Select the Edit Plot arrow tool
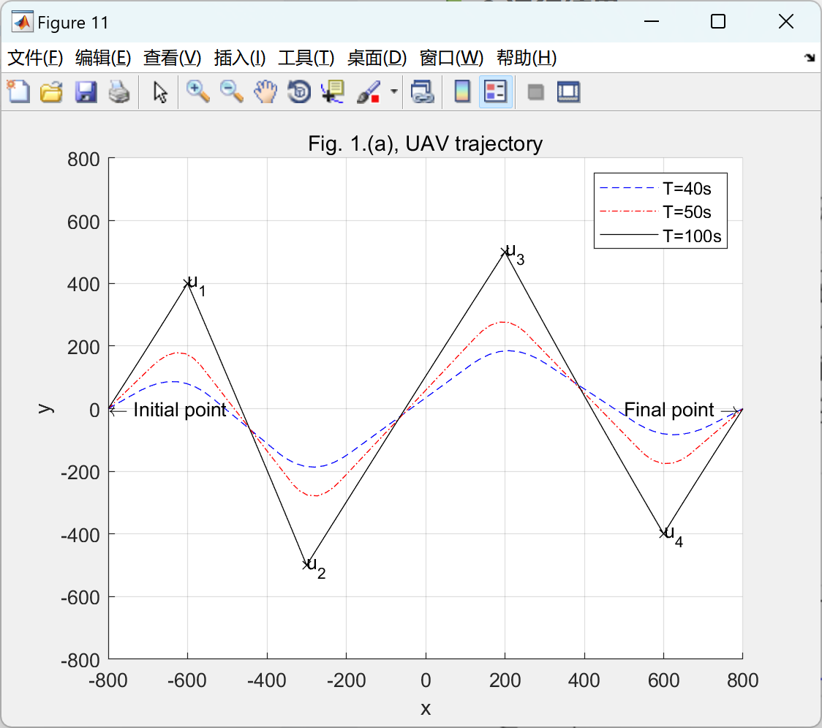Image resolution: width=822 pixels, height=728 pixels. click(160, 92)
